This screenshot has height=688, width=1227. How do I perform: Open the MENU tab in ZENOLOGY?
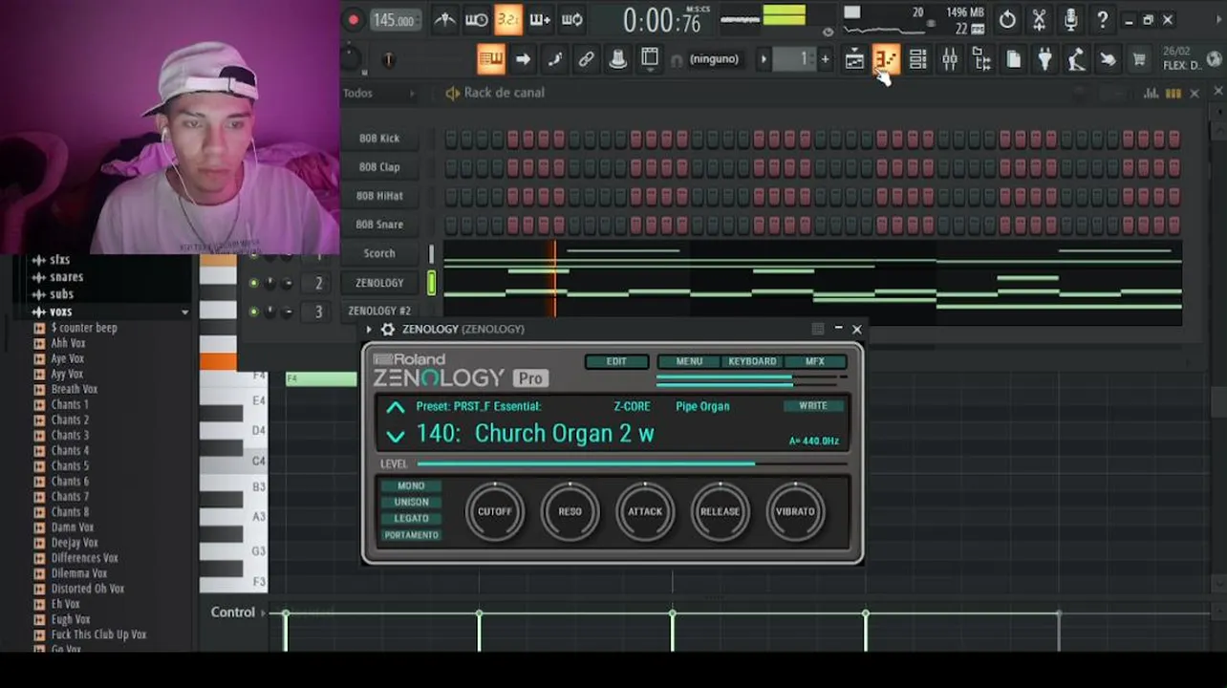689,361
